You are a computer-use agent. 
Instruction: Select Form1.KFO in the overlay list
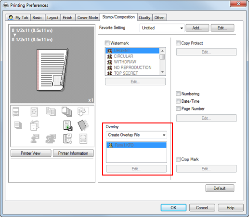136,145
